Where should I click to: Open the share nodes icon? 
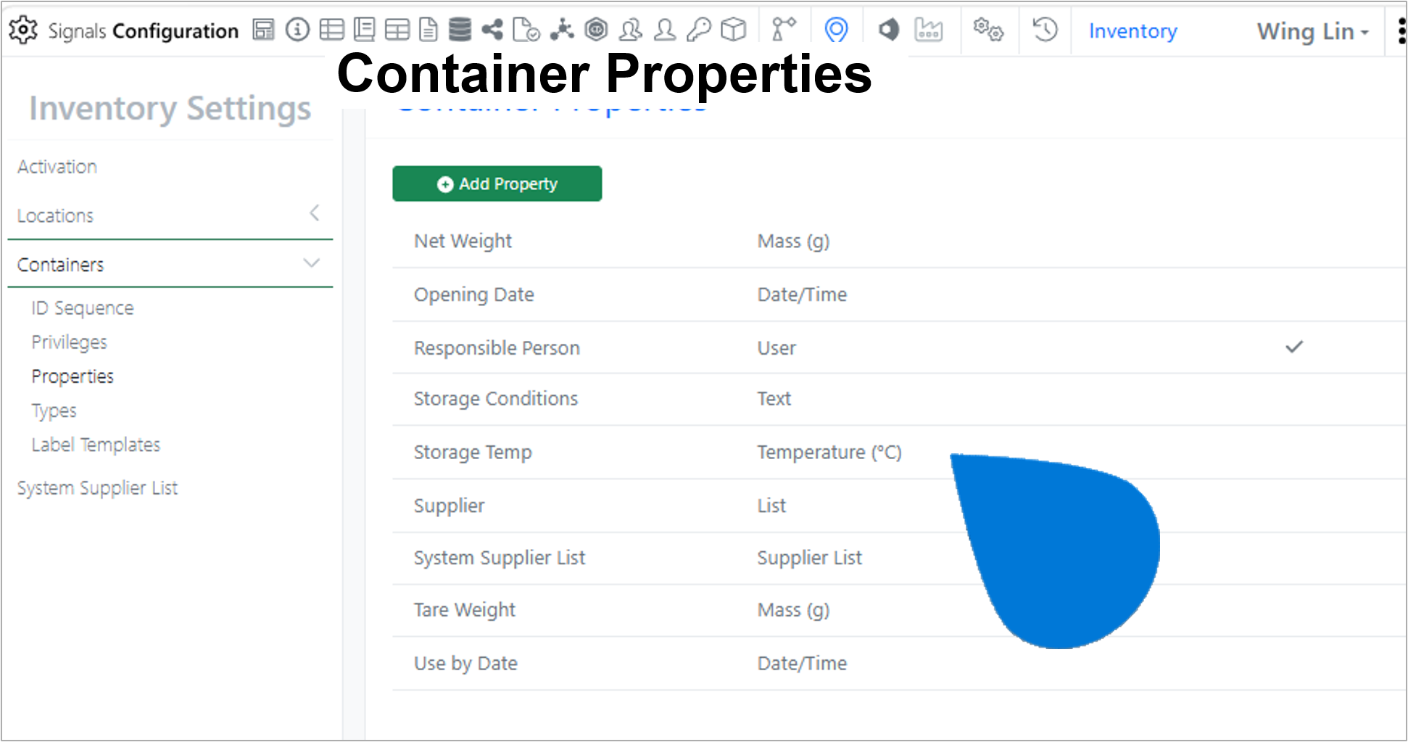492,30
